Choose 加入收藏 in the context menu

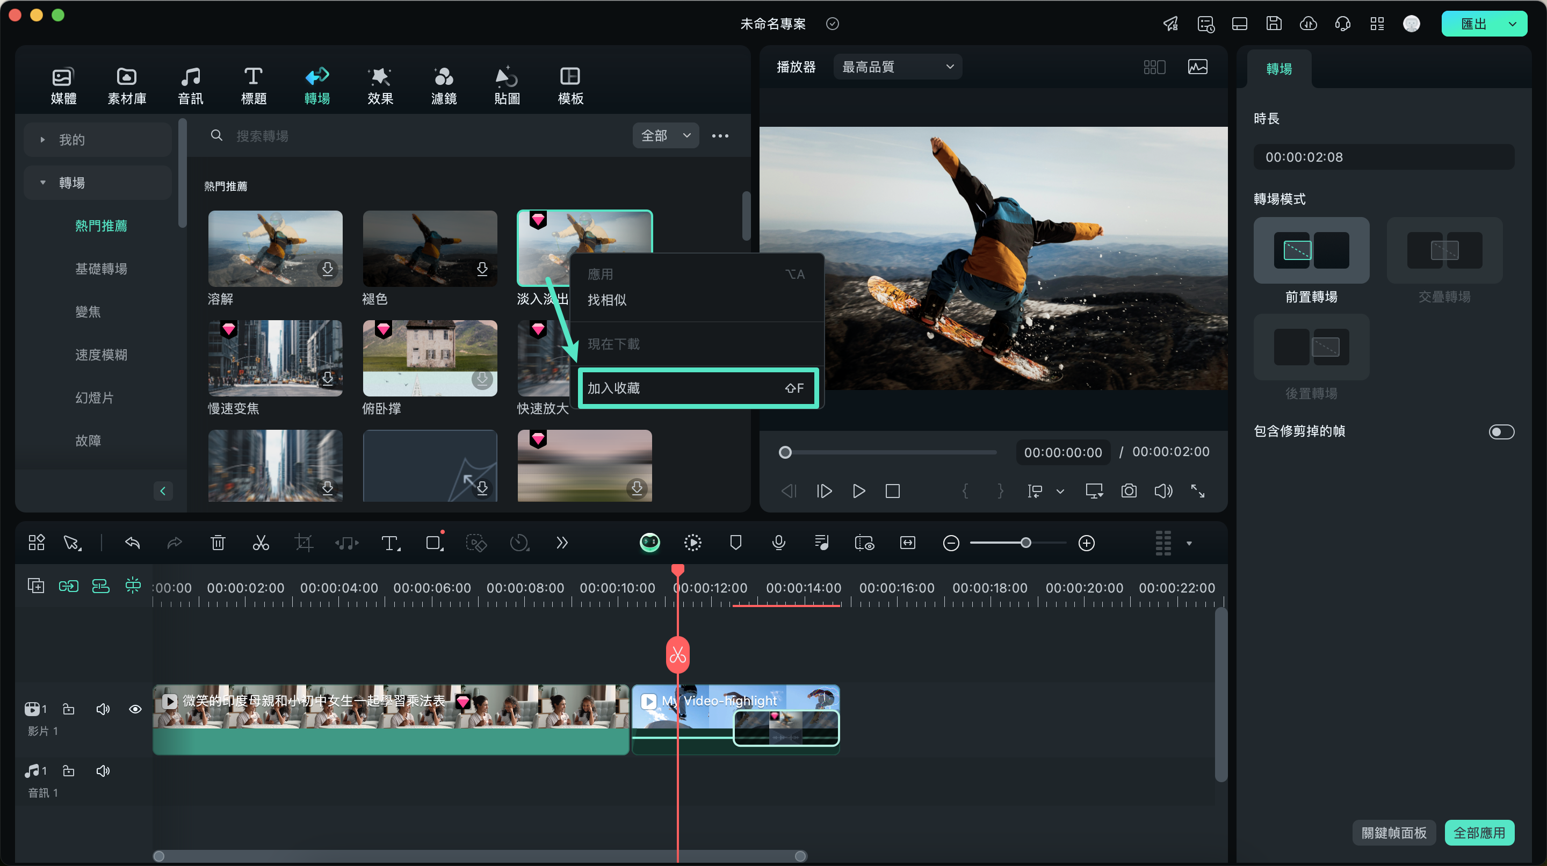698,388
